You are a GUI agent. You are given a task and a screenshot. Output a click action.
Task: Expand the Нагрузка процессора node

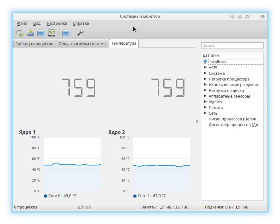click(205, 79)
